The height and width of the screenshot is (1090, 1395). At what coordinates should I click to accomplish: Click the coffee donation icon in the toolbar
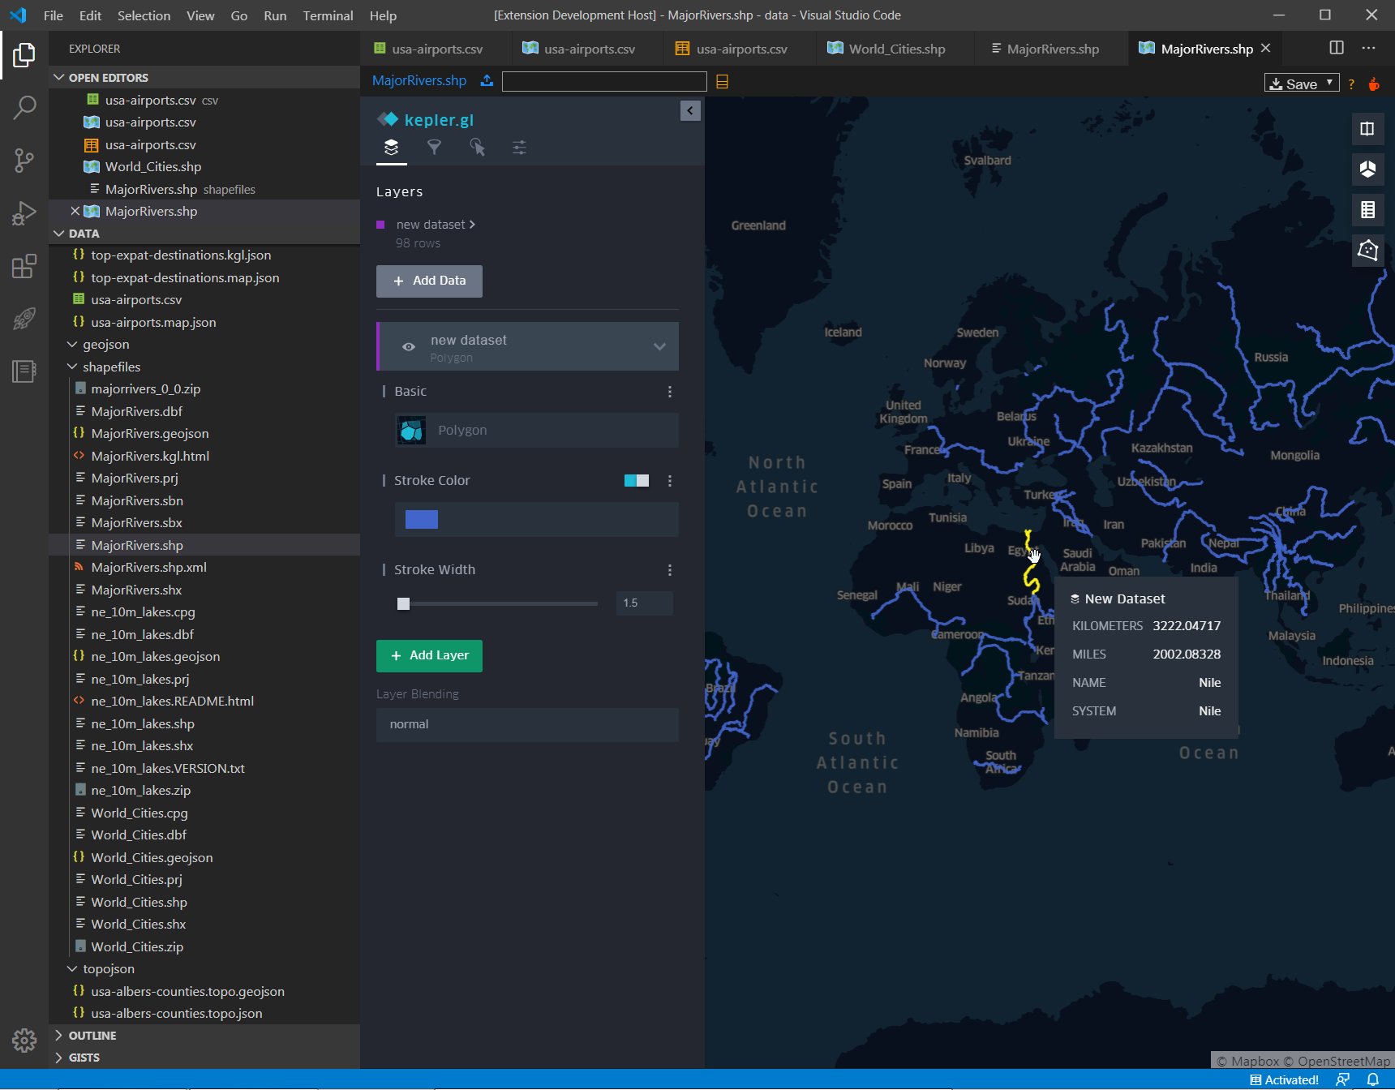tap(1375, 84)
